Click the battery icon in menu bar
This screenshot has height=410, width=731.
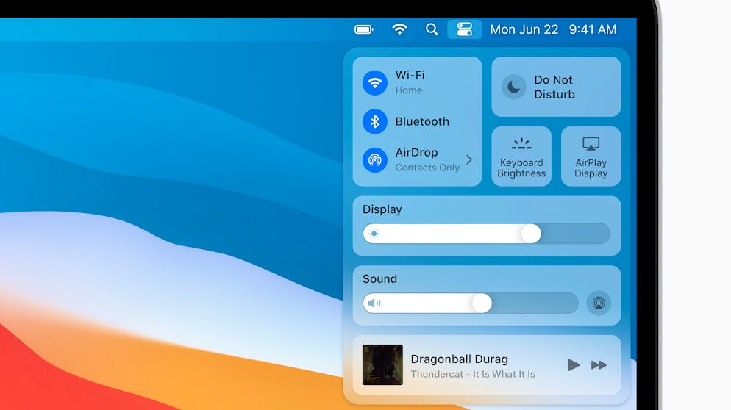pos(363,29)
